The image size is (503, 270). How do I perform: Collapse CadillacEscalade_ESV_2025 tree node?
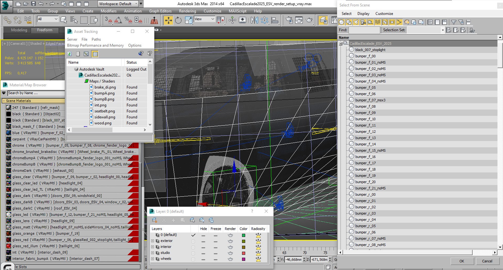(x=341, y=43)
